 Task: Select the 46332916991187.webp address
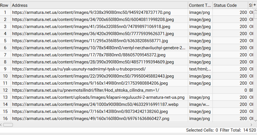(x=95, y=104)
